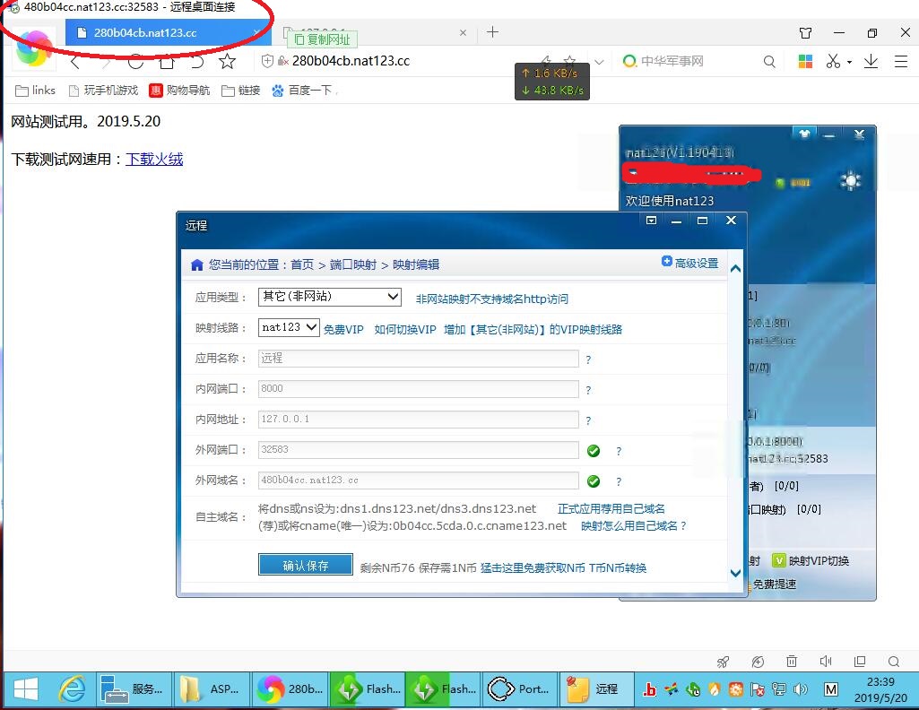Click the browser home button
The height and width of the screenshot is (710, 919).
(x=167, y=61)
